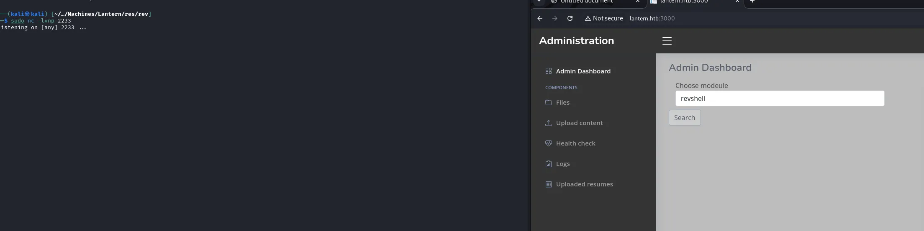Image resolution: width=924 pixels, height=231 pixels.
Task: Open Uploaded resumes page
Action: click(x=585, y=184)
